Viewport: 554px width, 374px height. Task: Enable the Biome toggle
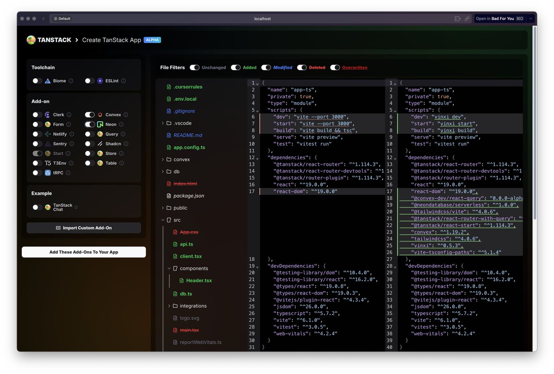37,81
